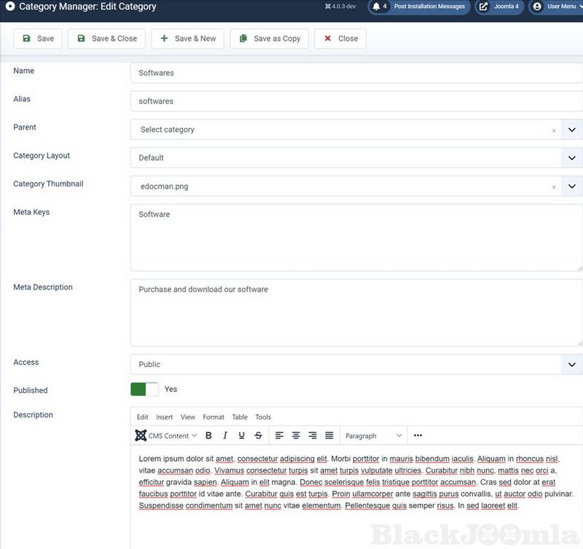Click the Bold formatting icon

coord(208,435)
